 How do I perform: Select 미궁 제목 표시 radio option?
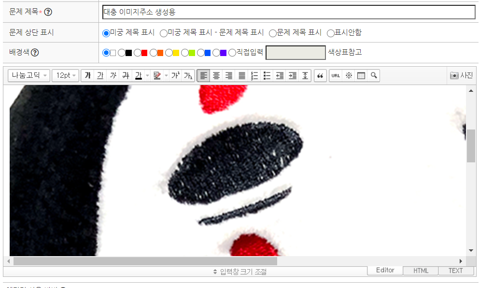(x=106, y=33)
